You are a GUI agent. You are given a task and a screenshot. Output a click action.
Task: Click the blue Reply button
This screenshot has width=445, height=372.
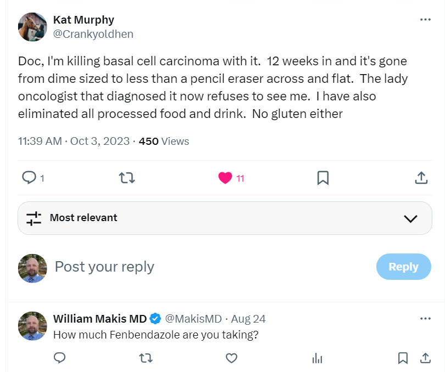(403, 267)
